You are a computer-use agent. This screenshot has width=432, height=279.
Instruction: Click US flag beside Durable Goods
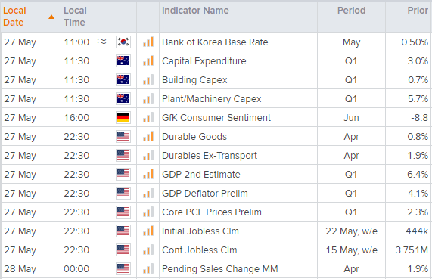[x=123, y=137]
